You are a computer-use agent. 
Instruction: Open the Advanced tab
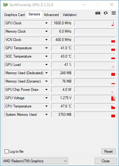[51, 15]
